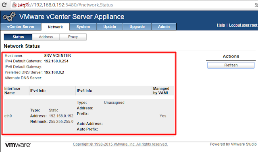Click the Unassigned IPv6 type value

[x=114, y=103]
